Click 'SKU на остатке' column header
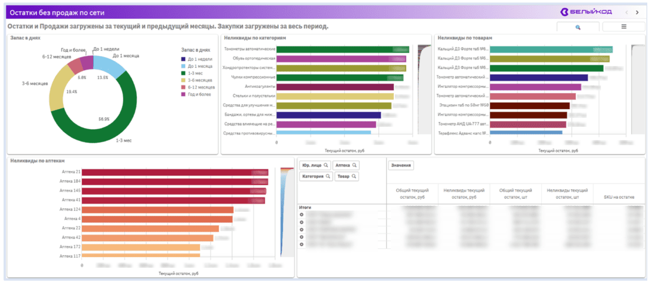The width and height of the screenshot is (652, 286). [x=619, y=196]
